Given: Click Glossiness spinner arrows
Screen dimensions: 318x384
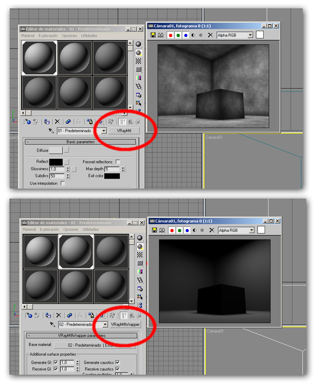Looking at the screenshot, I should (68, 169).
